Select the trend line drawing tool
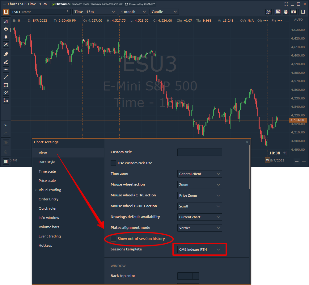Viewport: 309px width, 285px height. [6, 77]
